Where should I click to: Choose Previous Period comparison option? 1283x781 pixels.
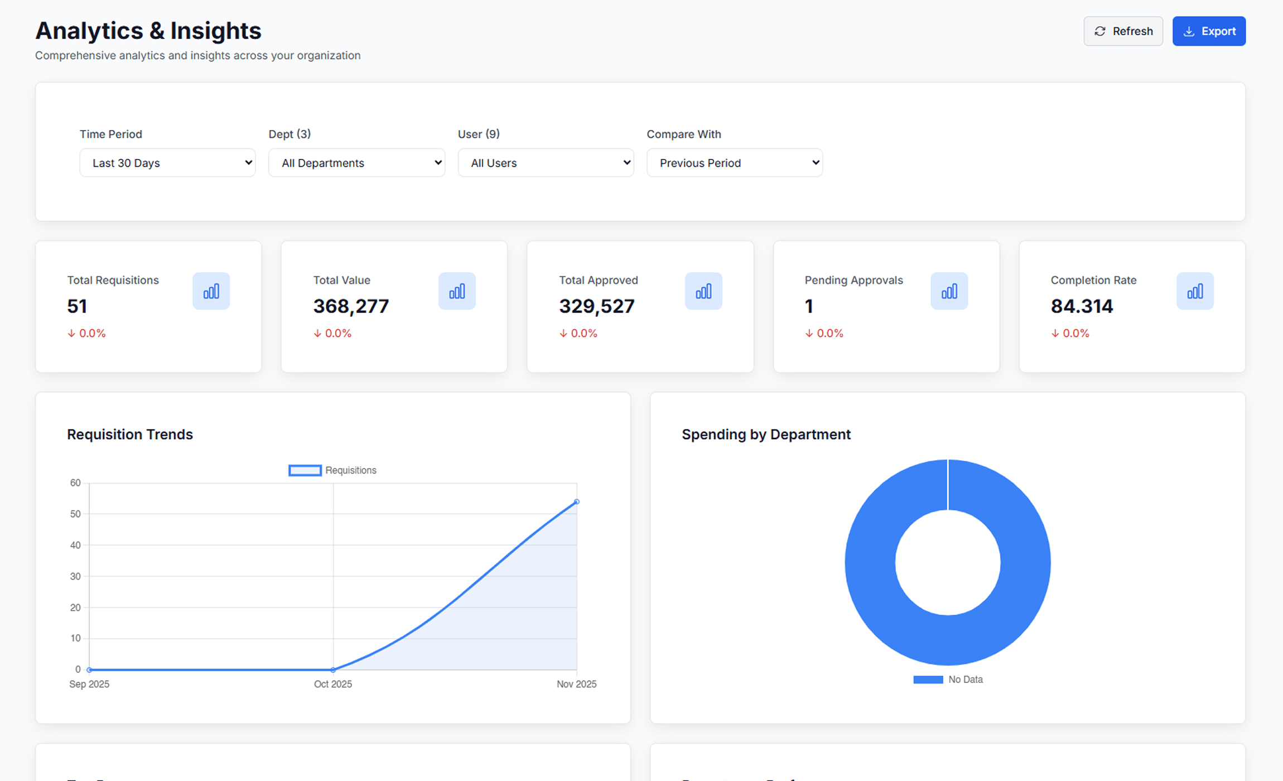point(734,162)
